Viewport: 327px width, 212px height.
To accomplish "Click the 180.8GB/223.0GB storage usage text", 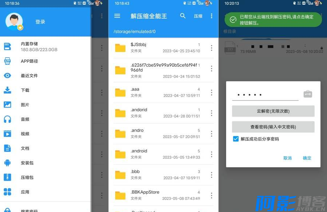I will click(39, 50).
